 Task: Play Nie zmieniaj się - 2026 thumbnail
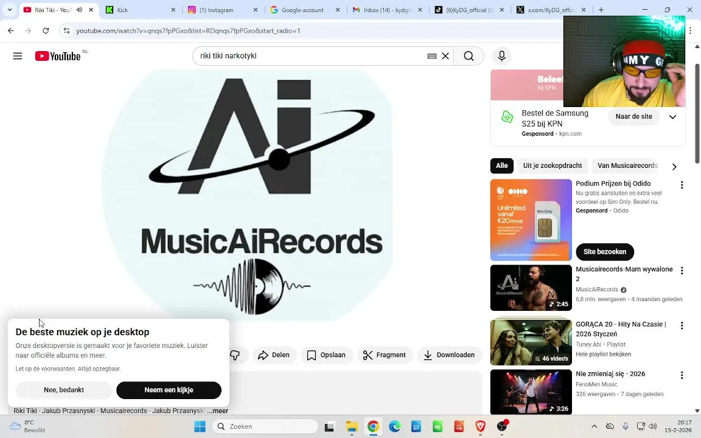(x=531, y=392)
